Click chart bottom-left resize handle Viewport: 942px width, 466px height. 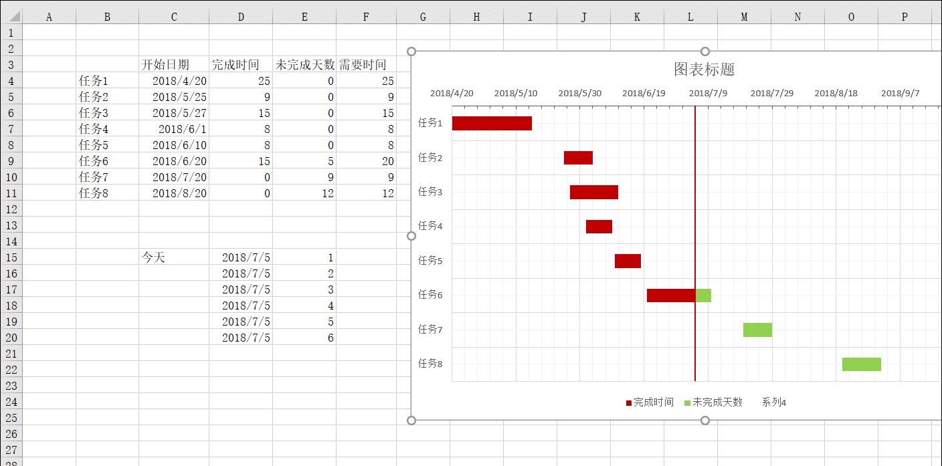pyautogui.click(x=411, y=420)
